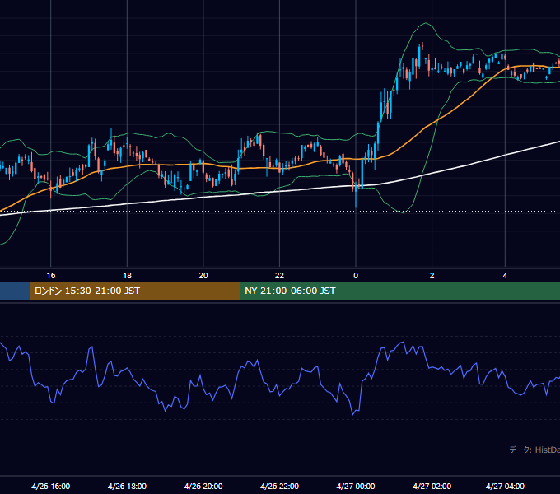The width and height of the screenshot is (560, 494).
Task: Click the upper time axis label 4
Action: 505,276
